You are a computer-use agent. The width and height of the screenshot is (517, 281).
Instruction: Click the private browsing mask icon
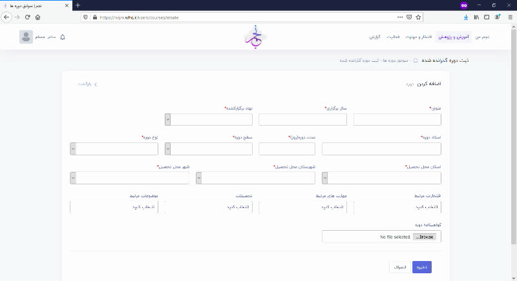coord(464,5)
